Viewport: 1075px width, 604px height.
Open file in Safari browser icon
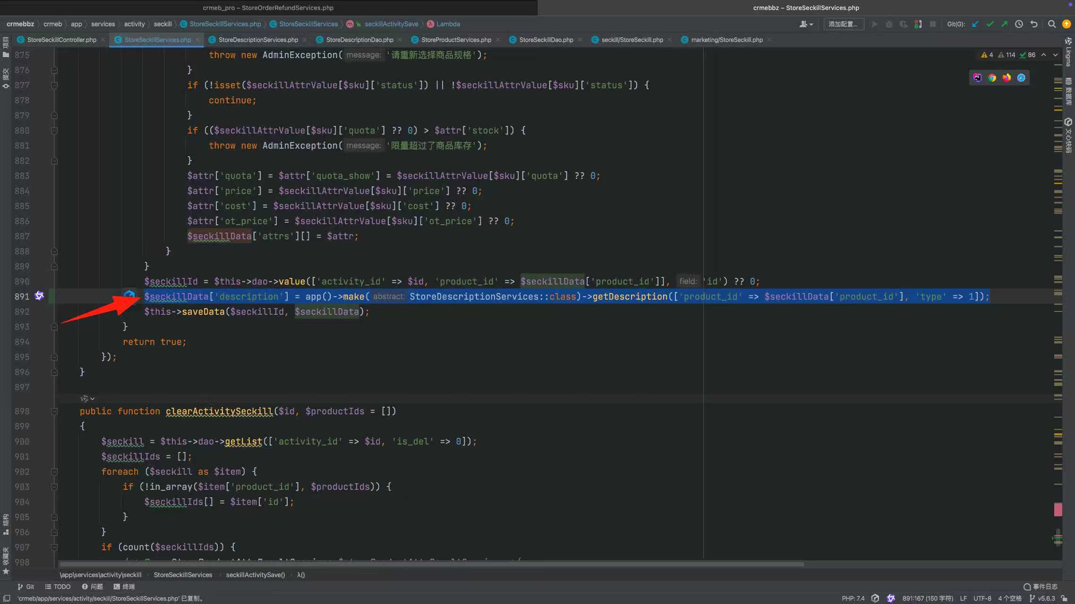click(x=1021, y=78)
